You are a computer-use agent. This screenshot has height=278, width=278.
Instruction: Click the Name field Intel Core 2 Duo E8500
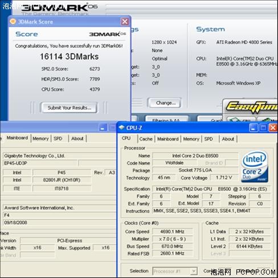coord(195,156)
